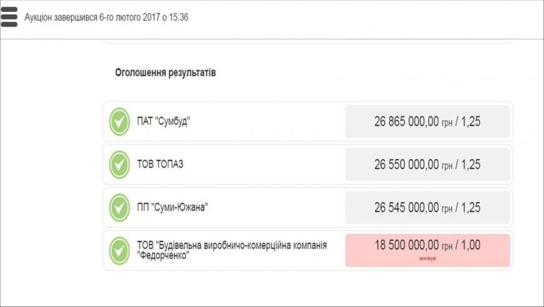The width and height of the screenshot is (544, 307).
Task: Click green checkmark beside Федорченко company
Action: click(x=120, y=251)
